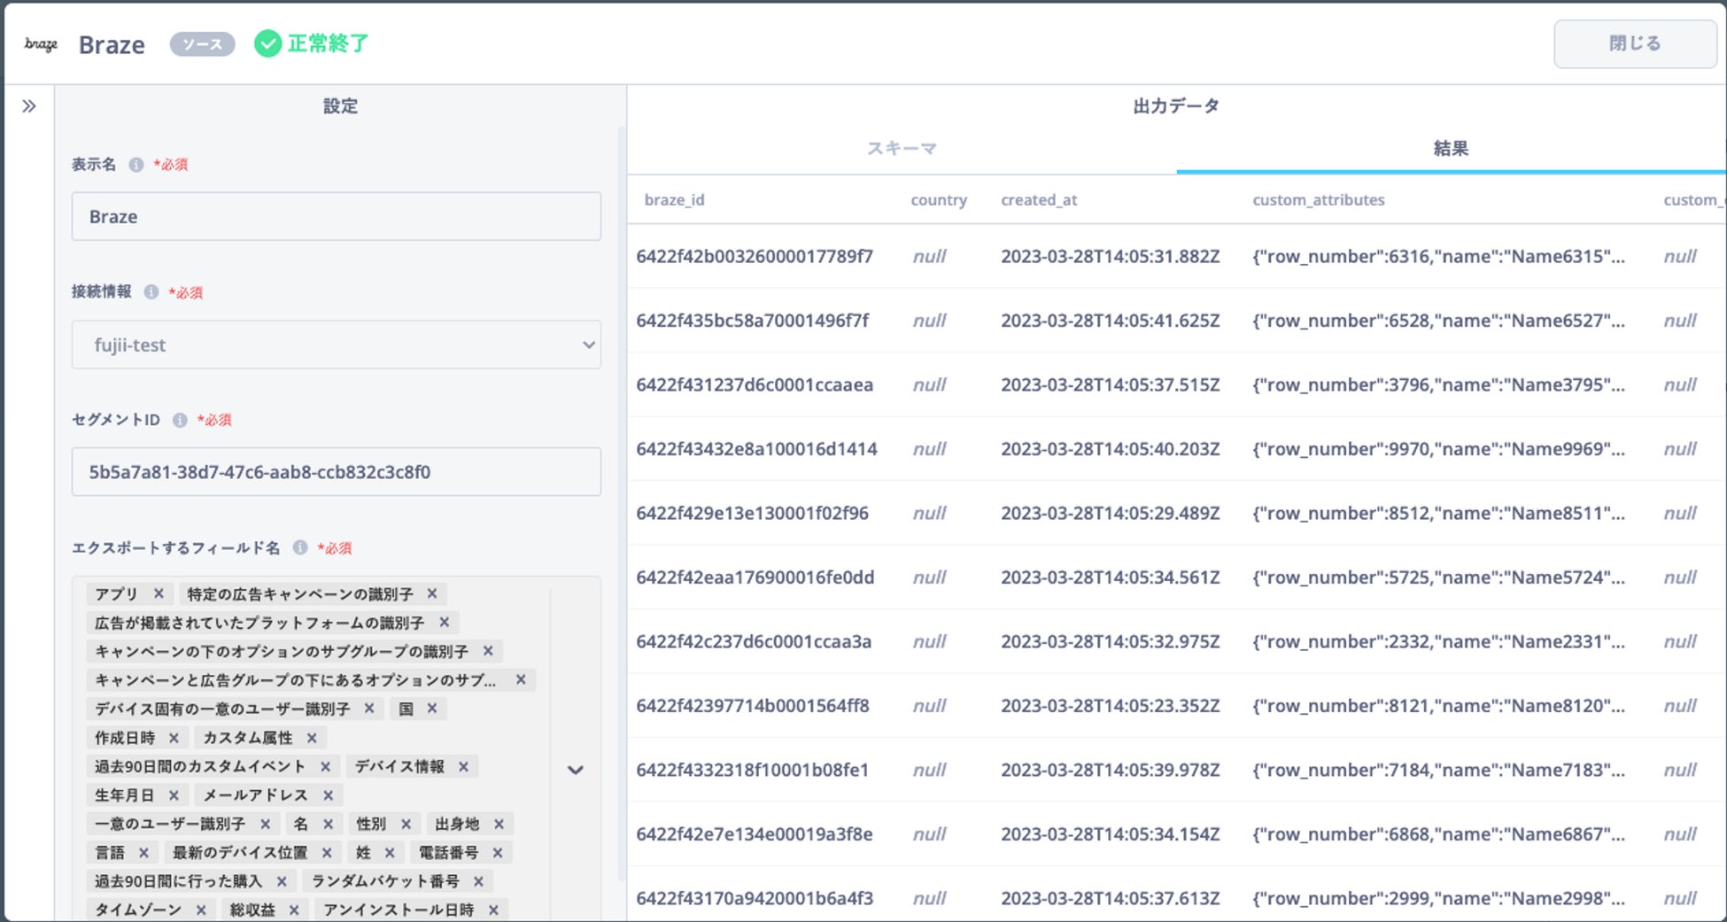1727x922 pixels.
Task: Click the info icon next to セグメントID
Action: tap(180, 420)
